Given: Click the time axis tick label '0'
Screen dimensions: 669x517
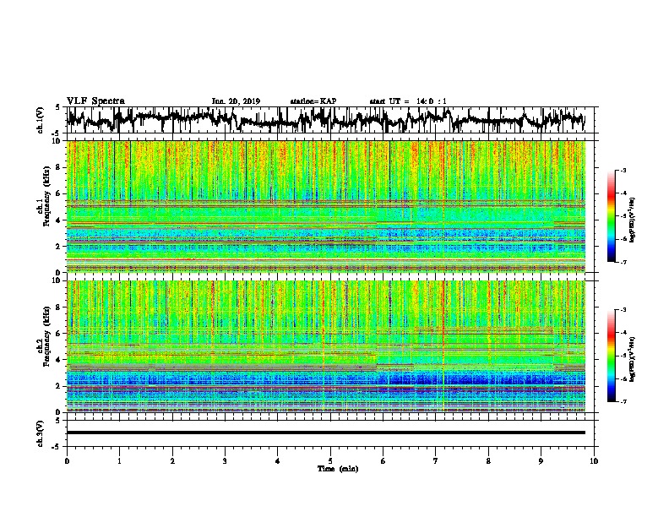Looking at the screenshot, I should 67,461.
